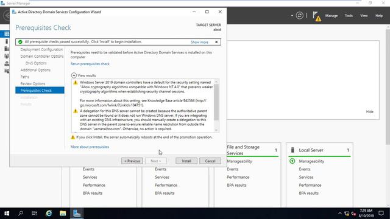Open dropdown arrow beside refresh icon
The height and width of the screenshot is (219, 390).
pyautogui.click(x=292, y=16)
